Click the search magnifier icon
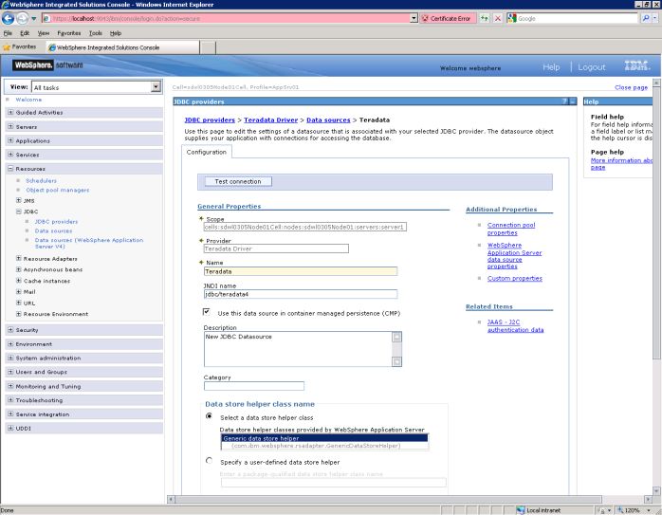 (x=646, y=18)
